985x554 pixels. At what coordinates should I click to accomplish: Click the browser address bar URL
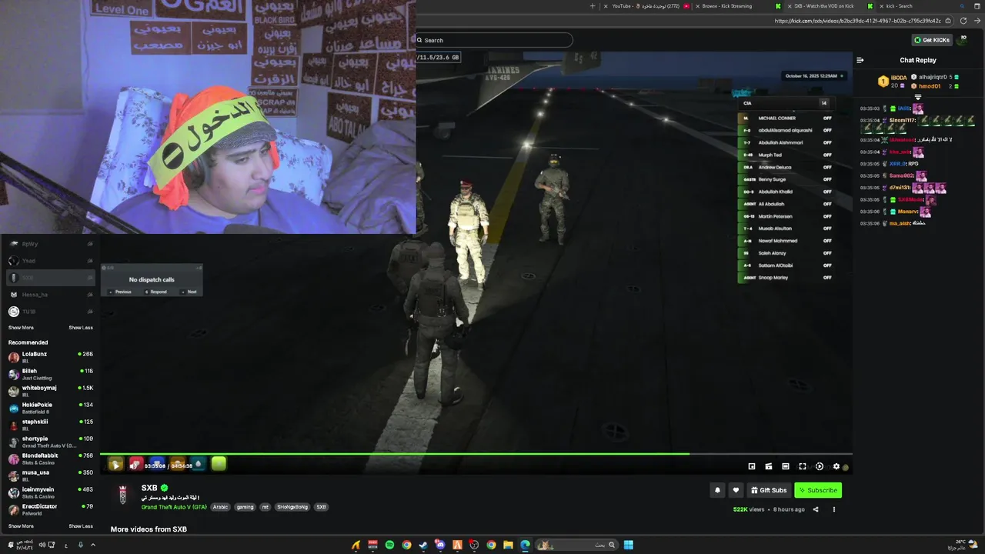[857, 21]
